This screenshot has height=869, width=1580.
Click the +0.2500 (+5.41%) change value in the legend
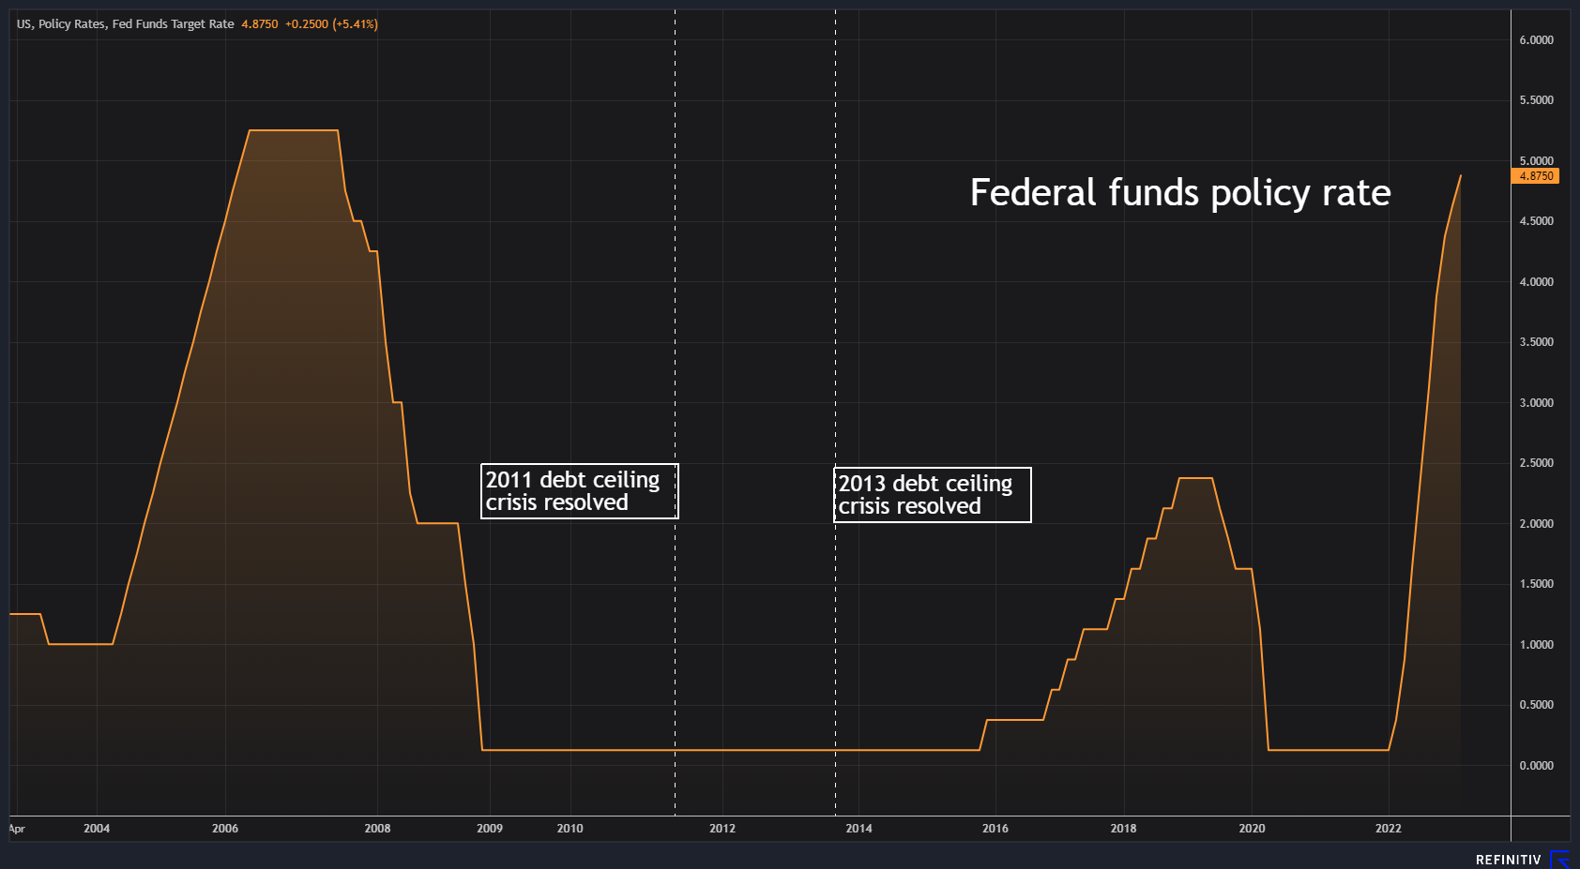point(331,24)
